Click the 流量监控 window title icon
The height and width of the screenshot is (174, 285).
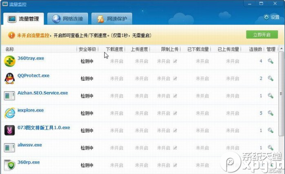(x=5, y=4)
